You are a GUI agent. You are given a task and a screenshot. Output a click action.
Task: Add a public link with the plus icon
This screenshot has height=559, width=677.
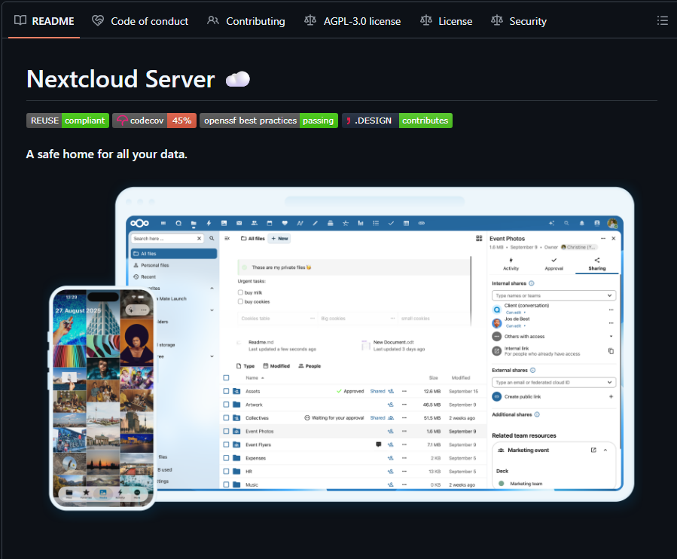click(x=611, y=396)
